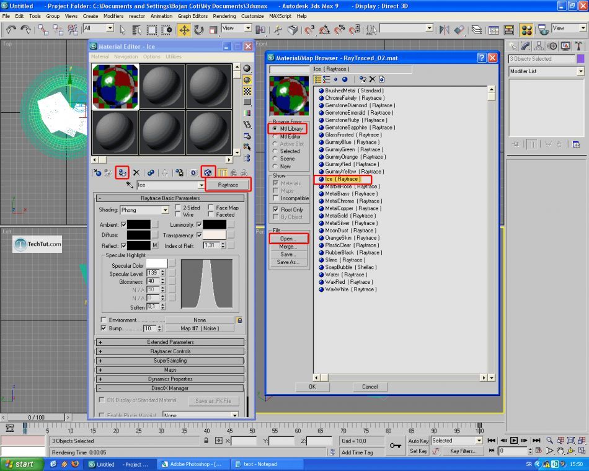The image size is (589, 471).
Task: Expand the Dynamics Properties rollout
Action: coord(170,379)
